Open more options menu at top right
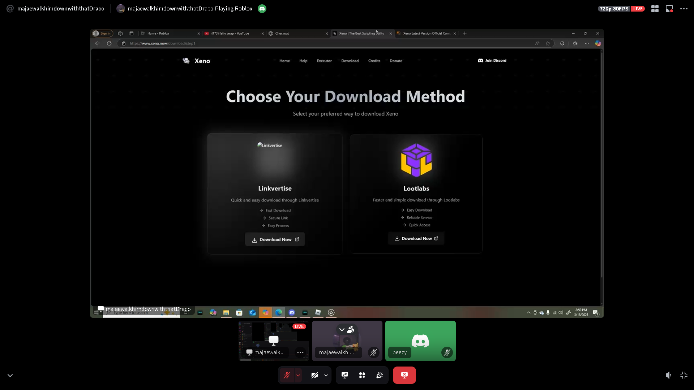The width and height of the screenshot is (694, 390). pos(684,9)
